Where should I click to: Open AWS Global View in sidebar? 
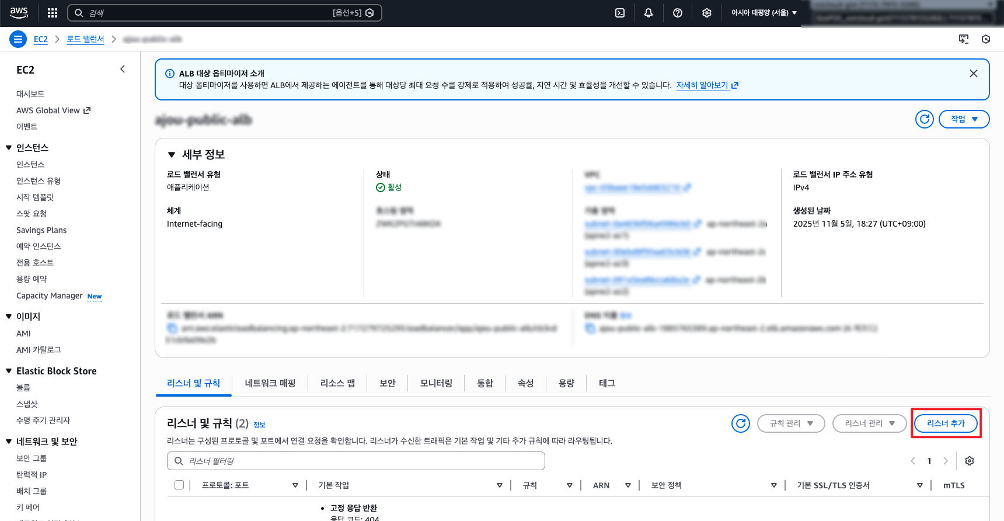tap(53, 110)
